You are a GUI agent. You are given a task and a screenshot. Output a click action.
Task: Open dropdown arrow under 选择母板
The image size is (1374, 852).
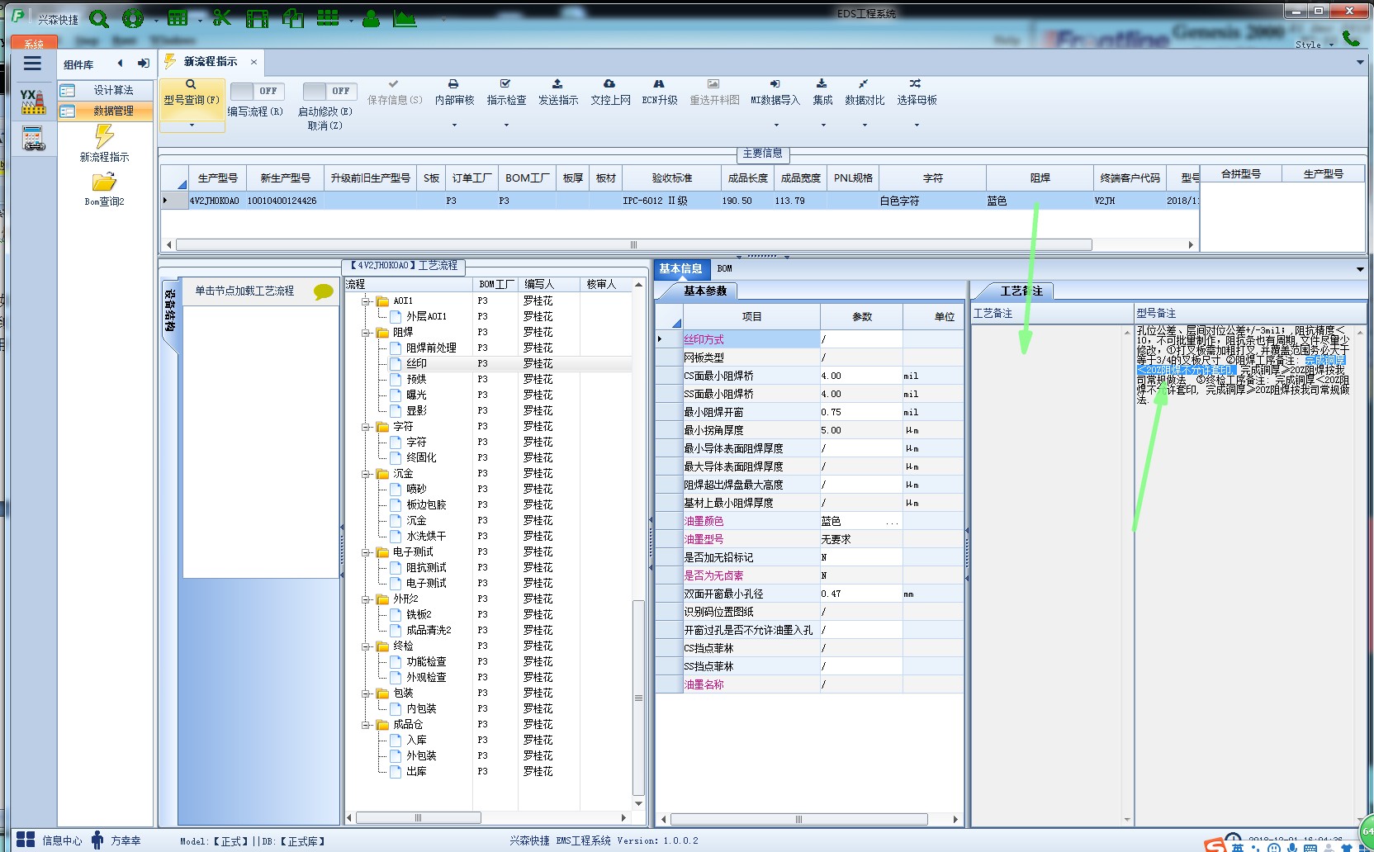coord(917,125)
